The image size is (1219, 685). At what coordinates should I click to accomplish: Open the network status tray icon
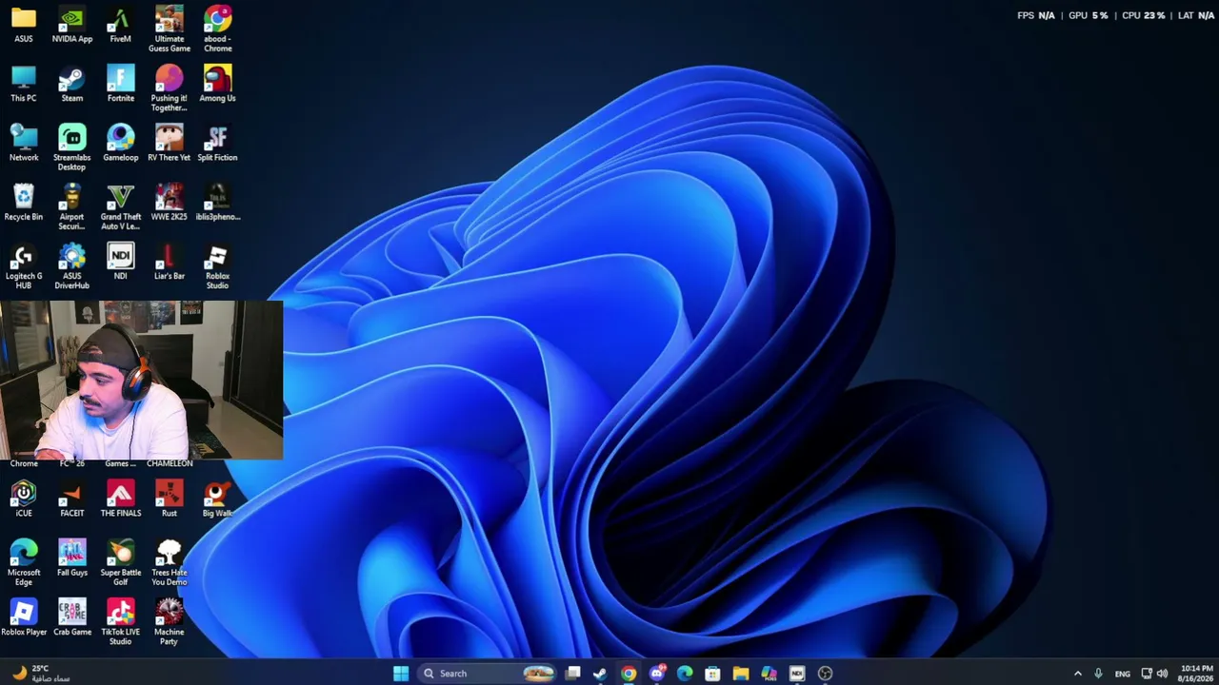coord(1147,674)
